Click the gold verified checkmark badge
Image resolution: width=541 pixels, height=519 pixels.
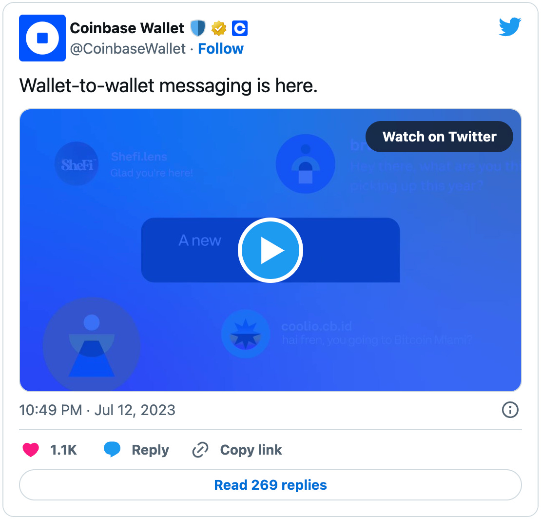[x=219, y=28]
